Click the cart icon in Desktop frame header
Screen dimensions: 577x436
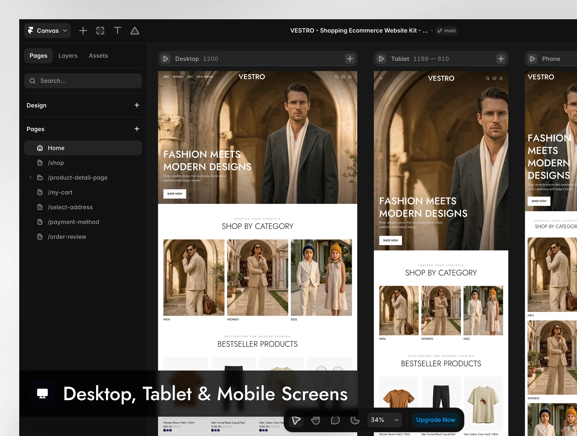click(343, 77)
